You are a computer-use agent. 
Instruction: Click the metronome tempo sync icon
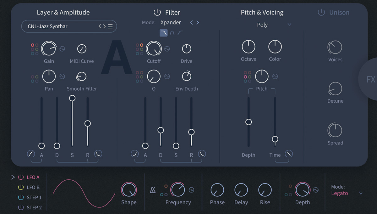[x=153, y=190]
